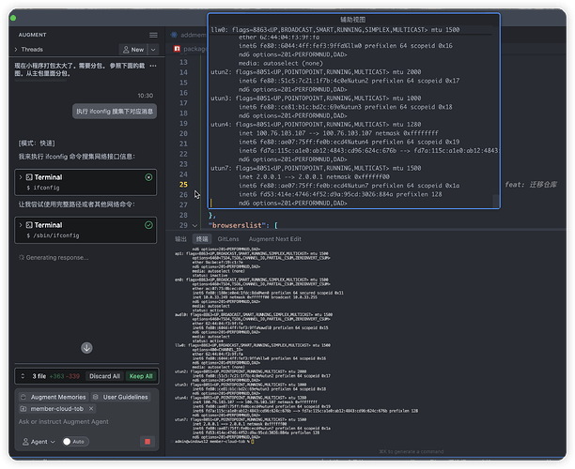Click the utun4 flags line in preview
Screen dimensions: 575x469
[316, 125]
